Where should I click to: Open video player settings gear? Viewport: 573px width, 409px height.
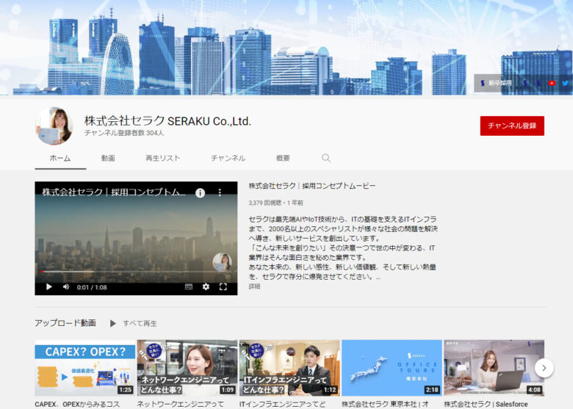coord(206,287)
